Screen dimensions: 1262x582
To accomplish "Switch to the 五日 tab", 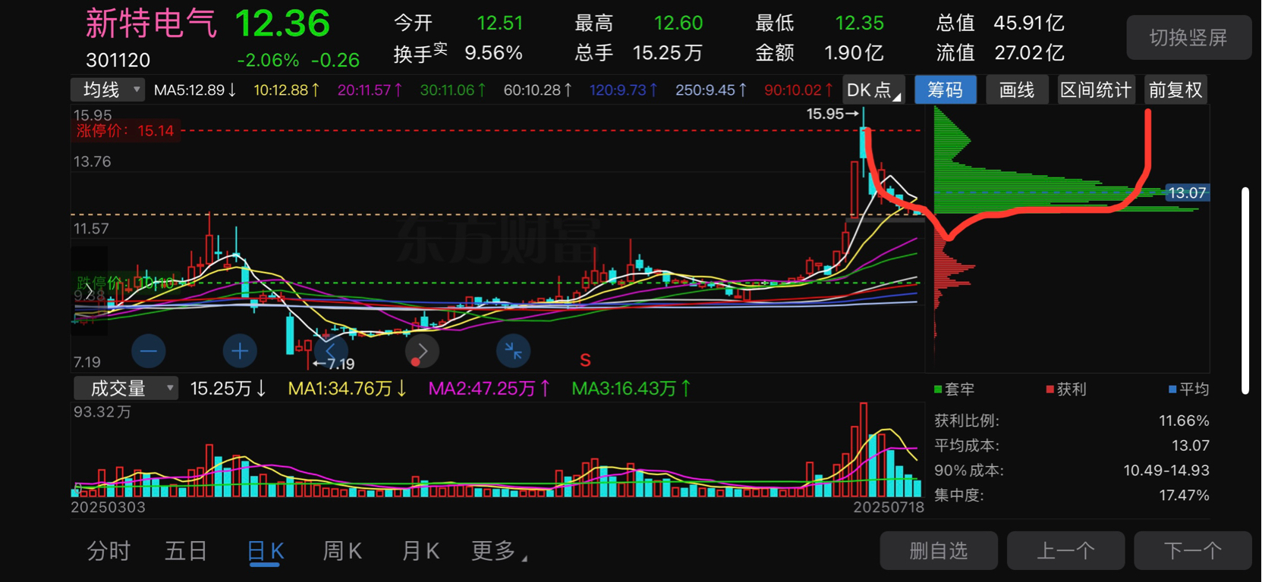I will pyautogui.click(x=186, y=551).
